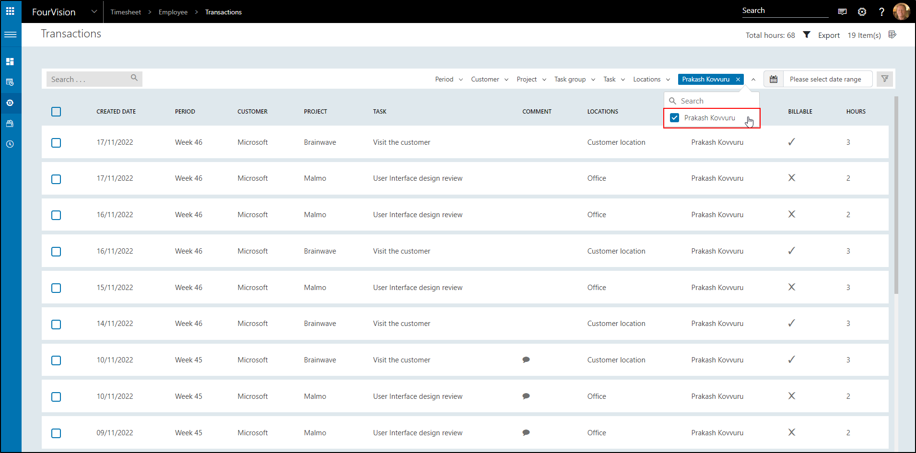Sort by the Project column header

point(315,112)
